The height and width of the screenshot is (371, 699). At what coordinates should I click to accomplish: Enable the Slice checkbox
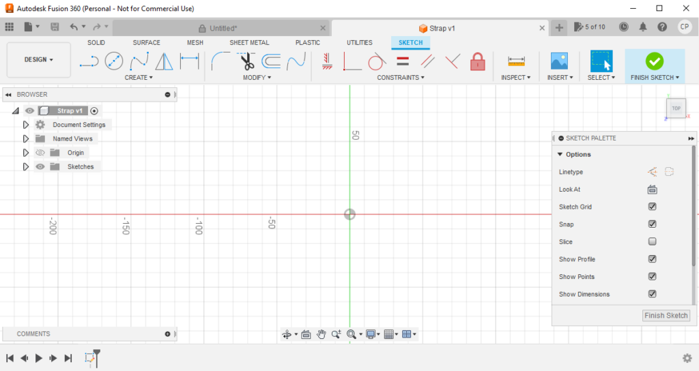pos(652,241)
